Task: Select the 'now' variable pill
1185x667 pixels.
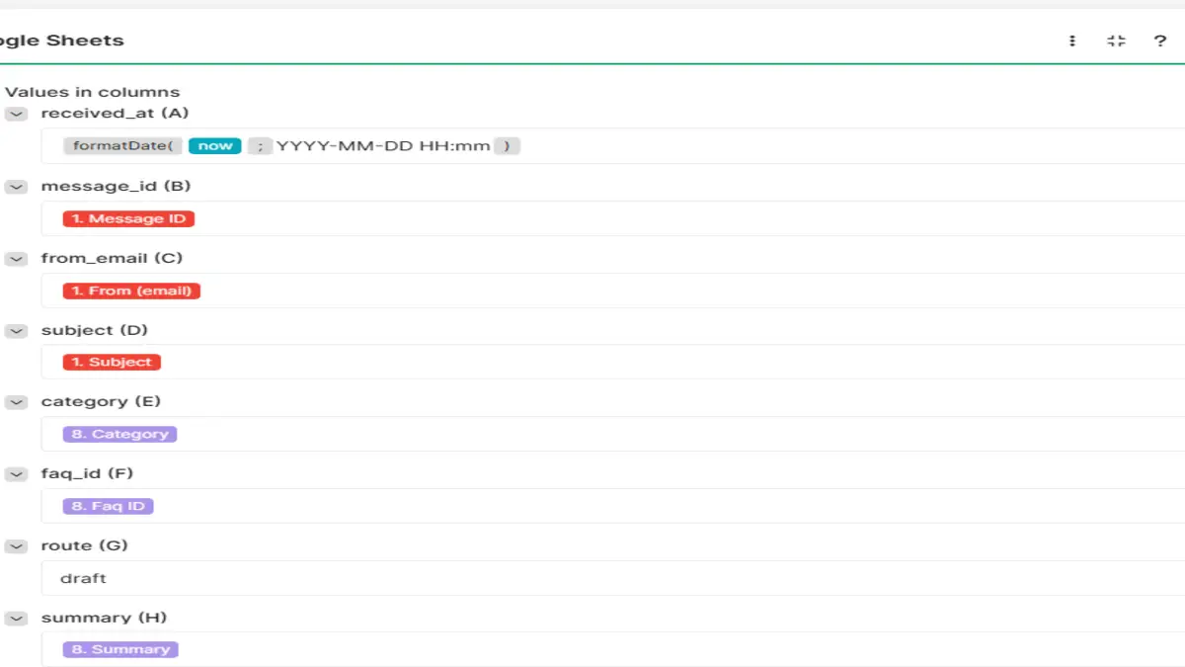Action: click(x=215, y=146)
